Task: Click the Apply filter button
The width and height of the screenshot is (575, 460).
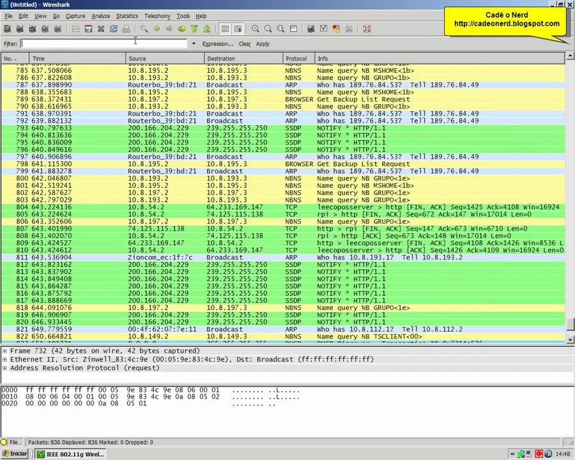Action: [x=263, y=44]
